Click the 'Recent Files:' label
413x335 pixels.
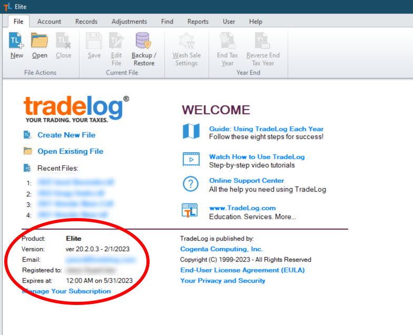click(58, 168)
